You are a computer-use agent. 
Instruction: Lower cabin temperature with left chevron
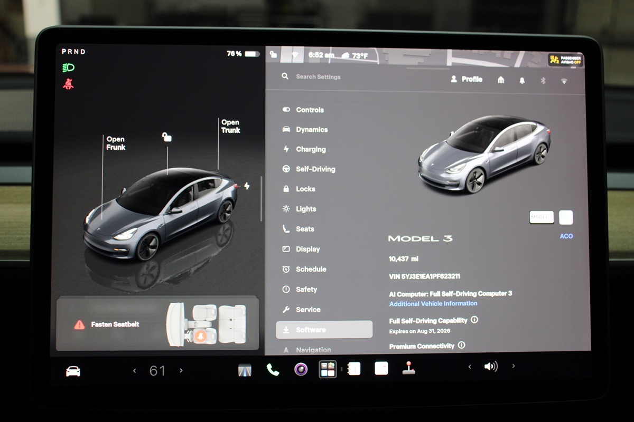[134, 371]
